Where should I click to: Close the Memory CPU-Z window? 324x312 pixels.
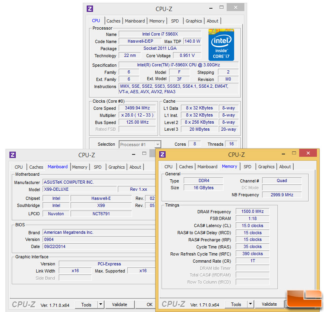pos(308,153)
